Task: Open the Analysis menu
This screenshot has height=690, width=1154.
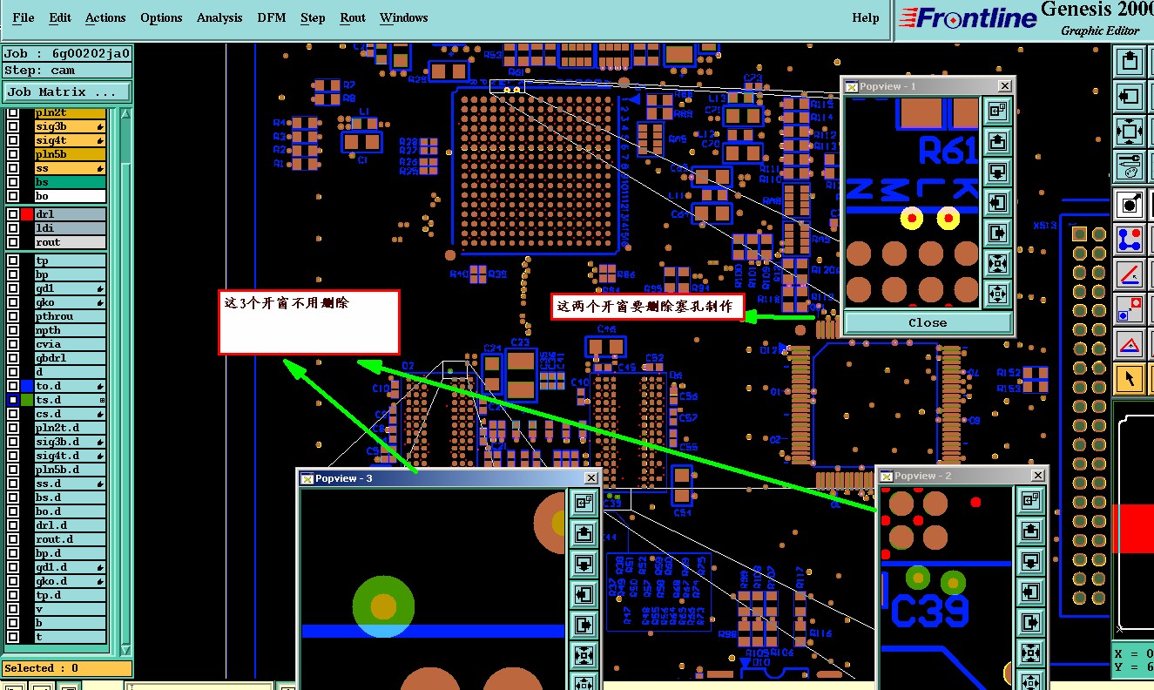Action: 219,17
